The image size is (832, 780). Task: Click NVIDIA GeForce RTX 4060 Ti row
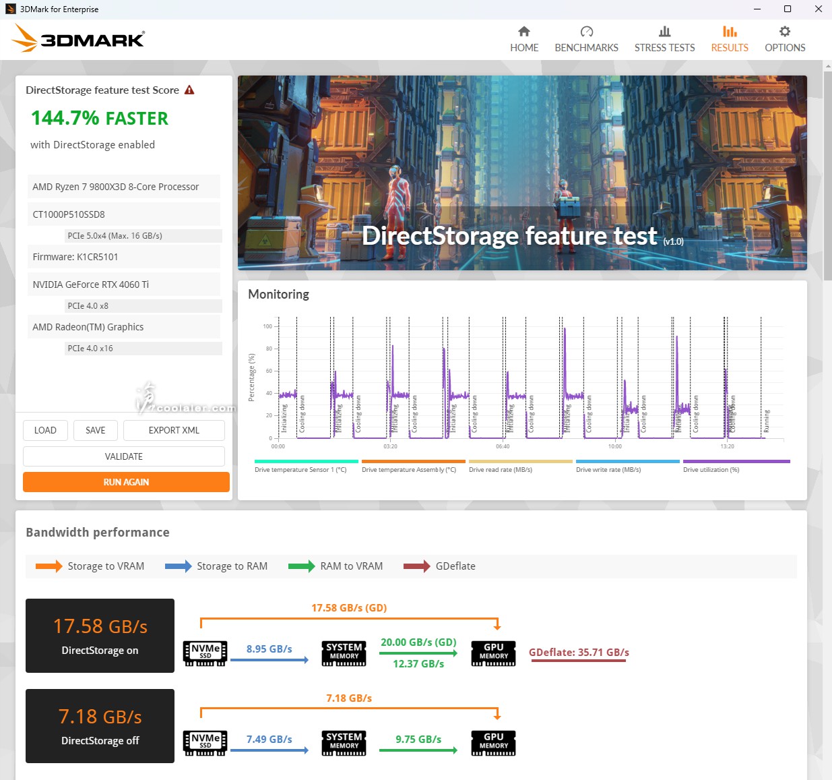coord(124,284)
